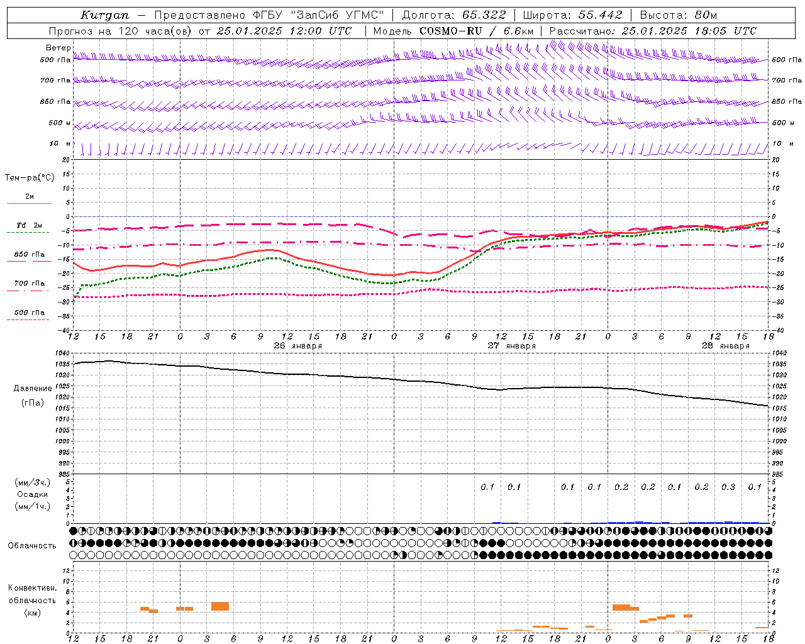Click the '27 января' date label
This screenshot has height=644, width=805.
pos(511,346)
